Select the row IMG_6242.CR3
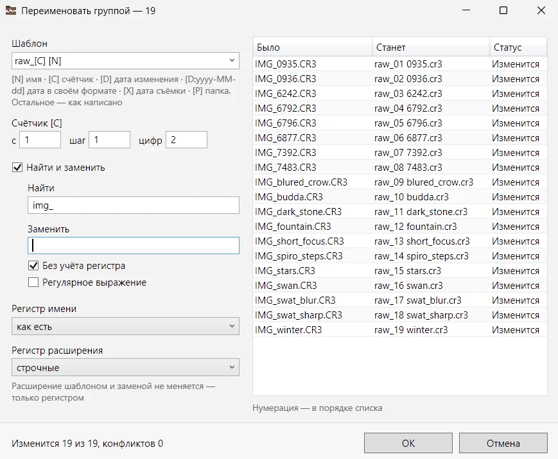The image size is (558, 459). coord(400,94)
